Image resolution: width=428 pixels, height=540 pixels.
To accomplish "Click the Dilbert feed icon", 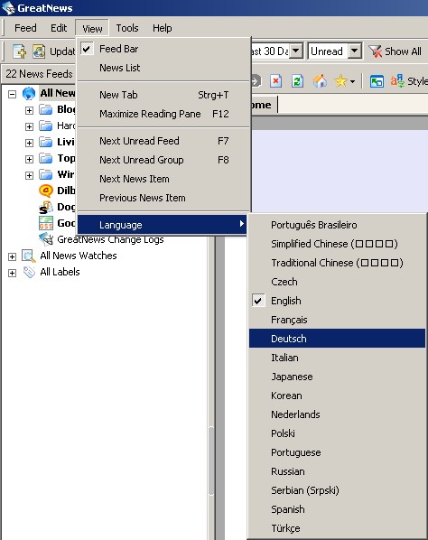I will [46, 191].
